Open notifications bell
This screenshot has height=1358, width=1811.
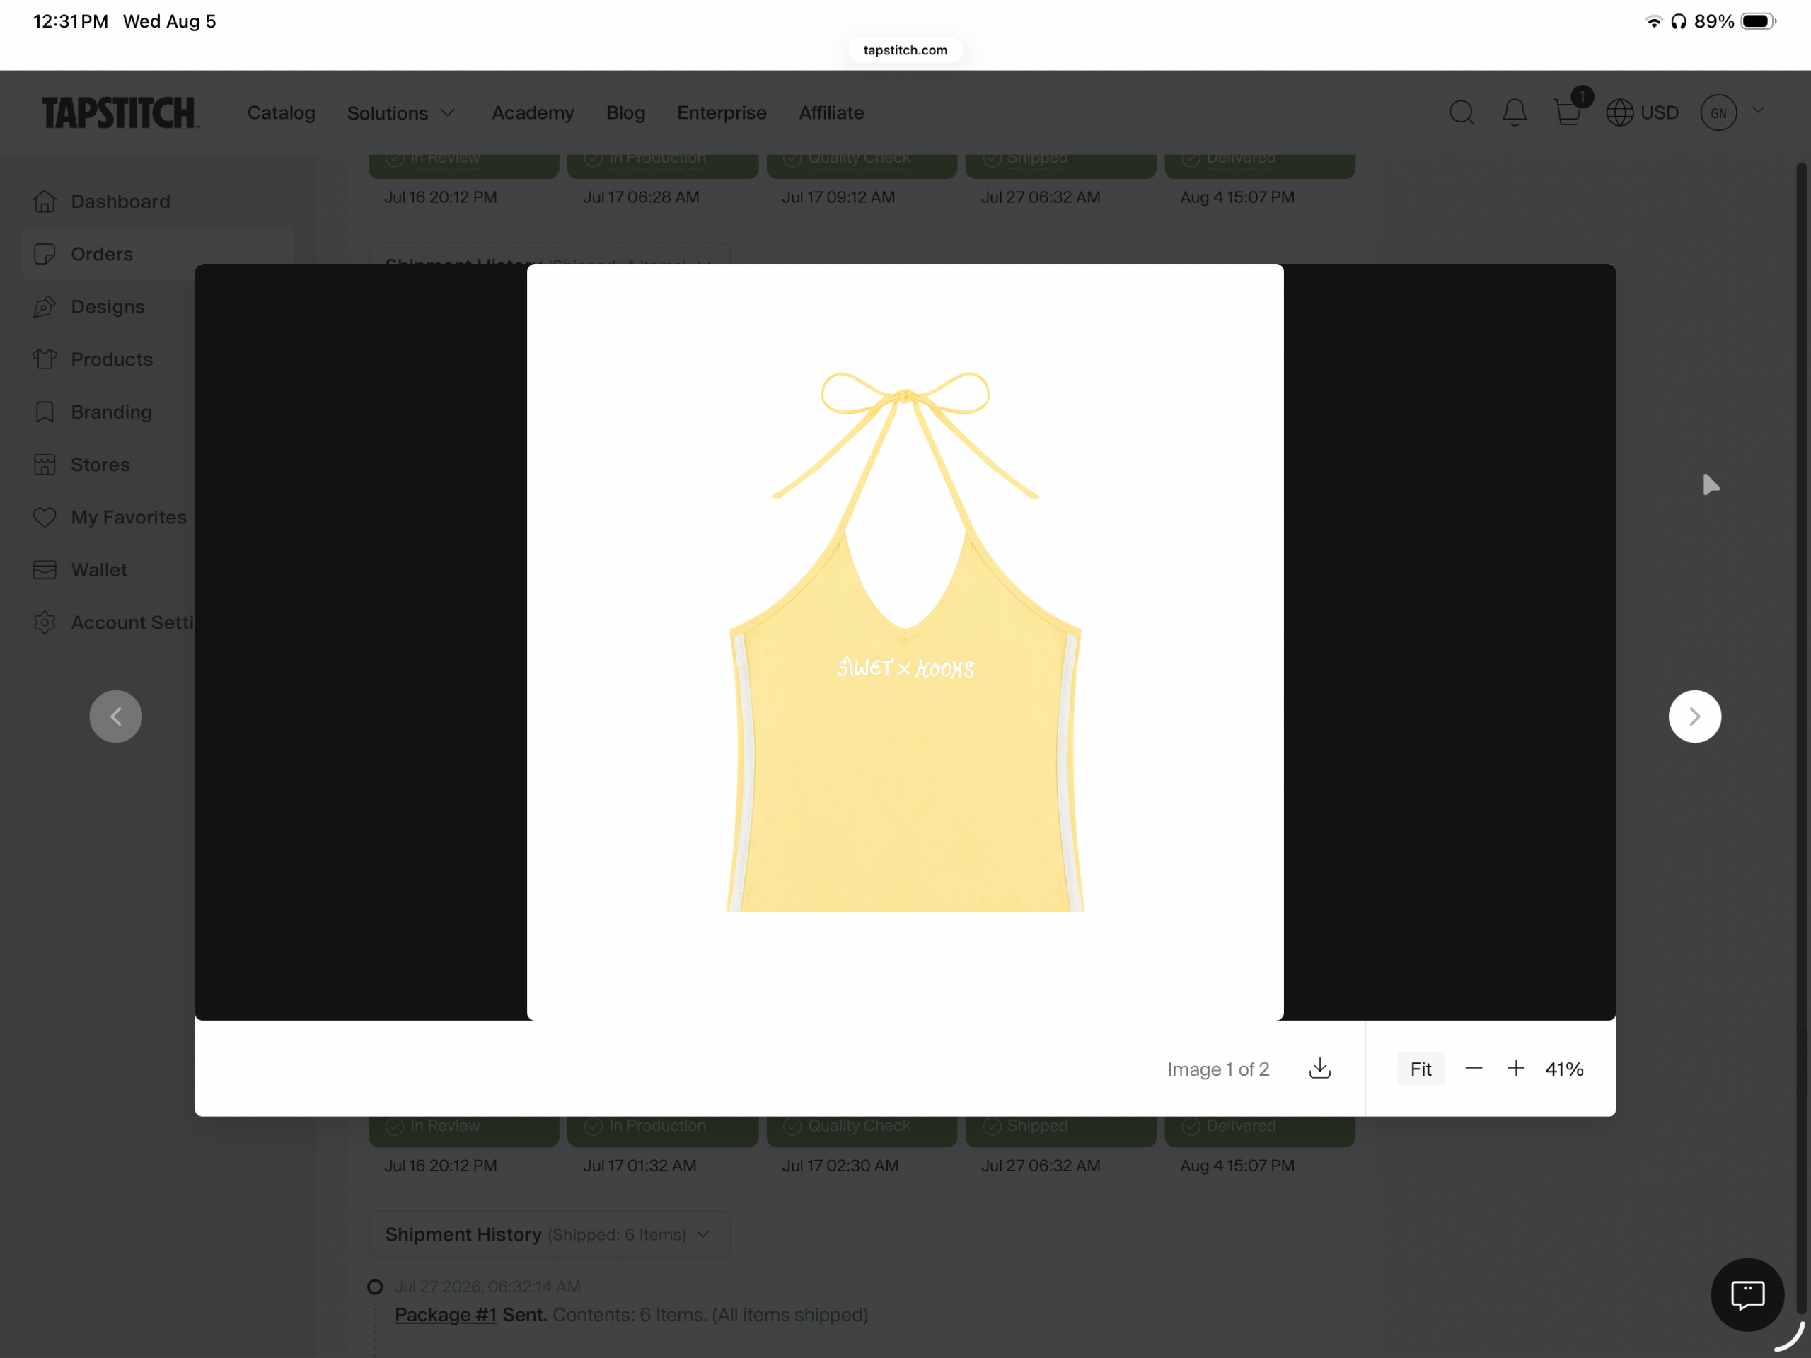click(x=1514, y=112)
